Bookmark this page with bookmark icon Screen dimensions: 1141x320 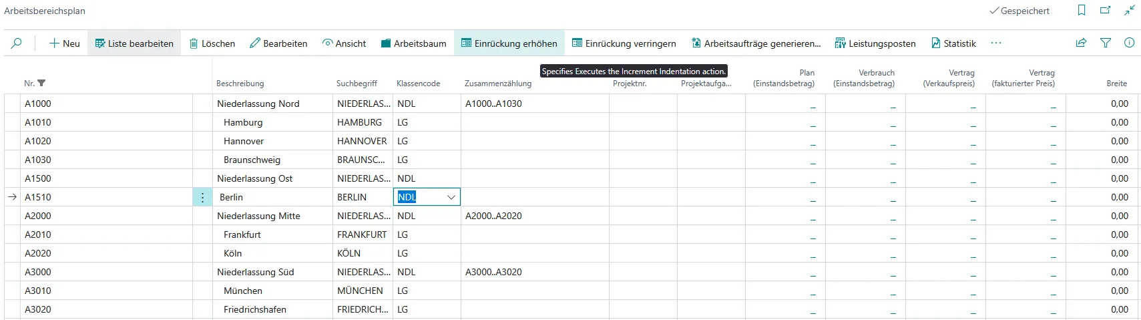[1082, 10]
